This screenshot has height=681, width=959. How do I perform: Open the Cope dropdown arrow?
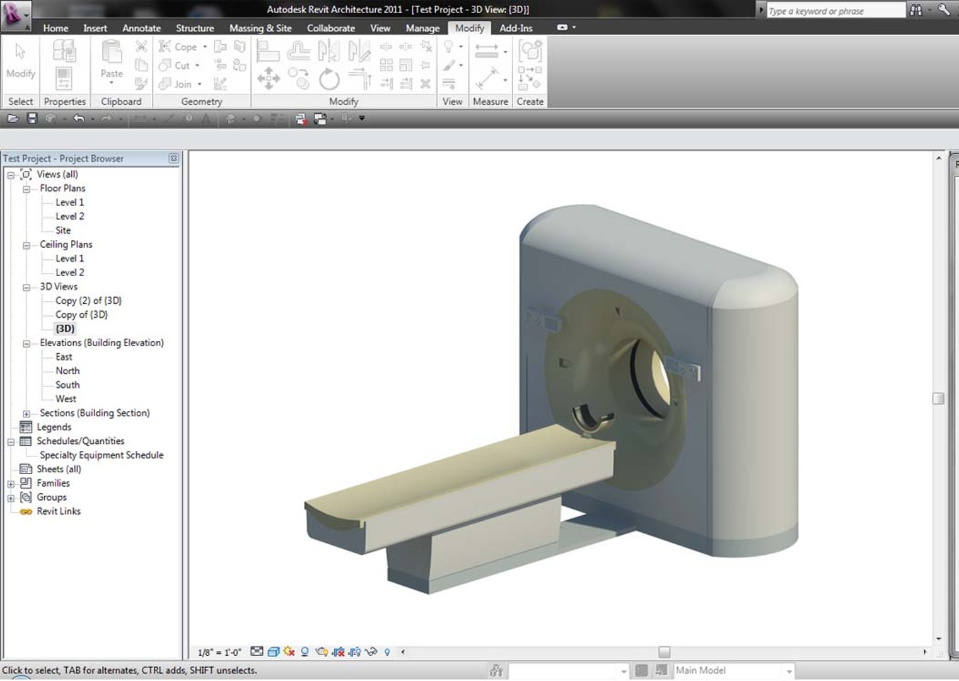(x=205, y=47)
